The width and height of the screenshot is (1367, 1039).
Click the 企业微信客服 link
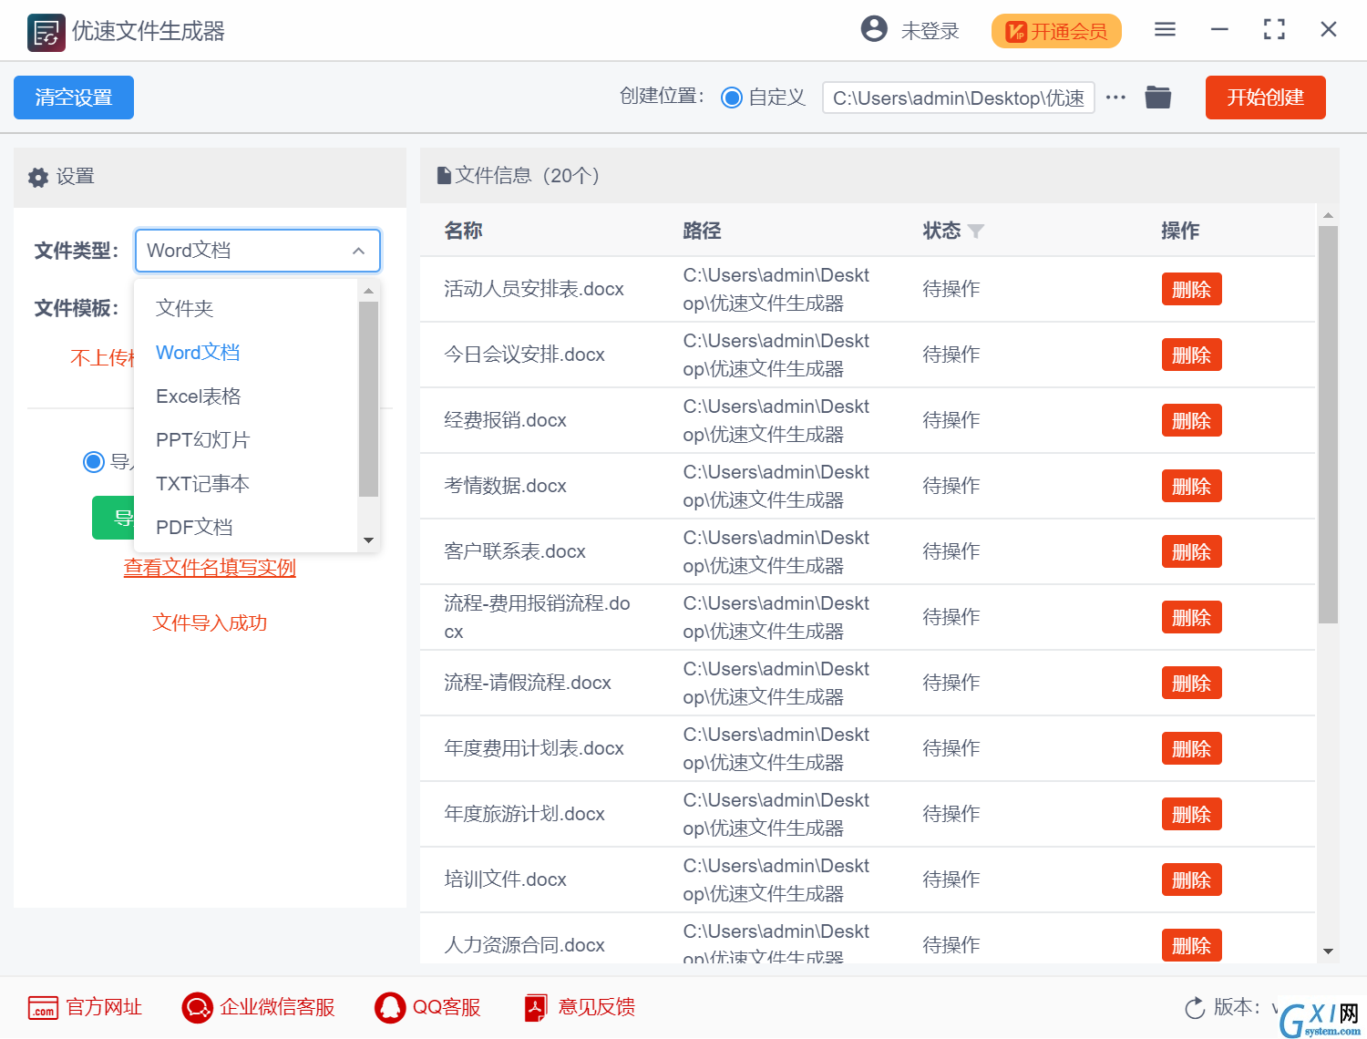tap(277, 1007)
